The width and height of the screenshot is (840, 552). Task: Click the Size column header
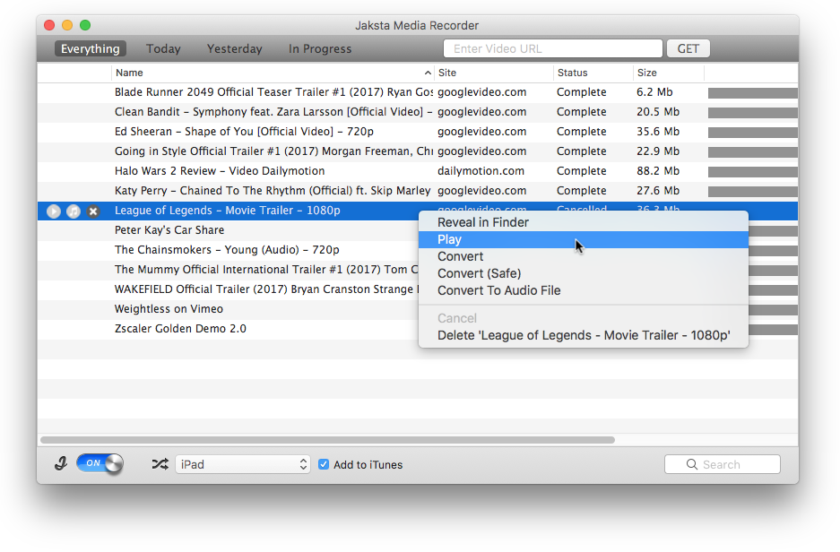[x=669, y=73]
